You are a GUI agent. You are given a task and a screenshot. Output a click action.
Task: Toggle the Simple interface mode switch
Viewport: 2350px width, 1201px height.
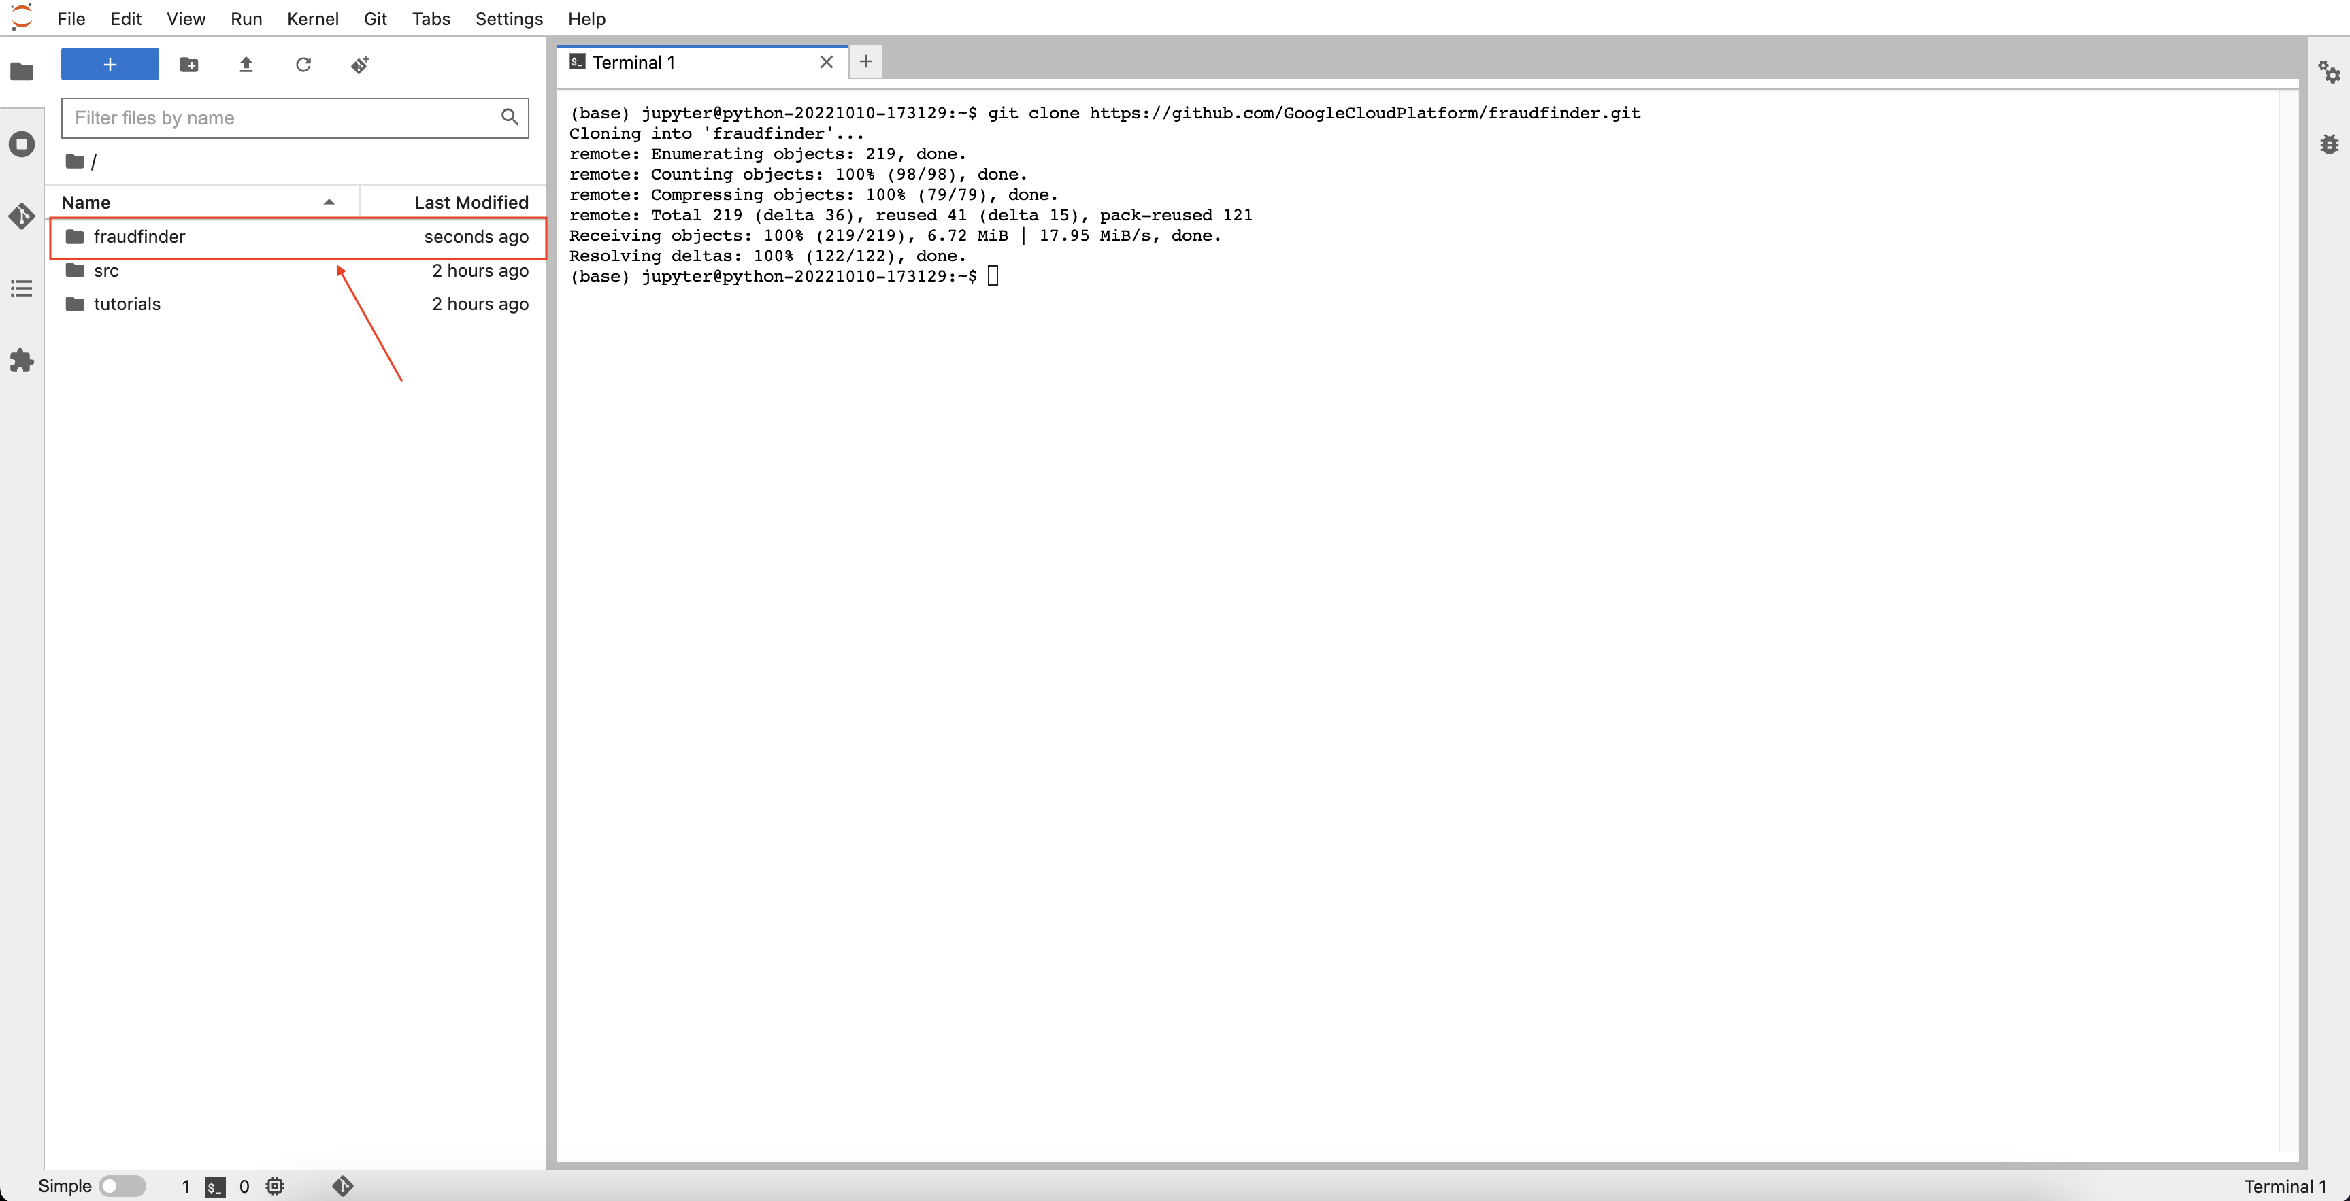[x=122, y=1185]
